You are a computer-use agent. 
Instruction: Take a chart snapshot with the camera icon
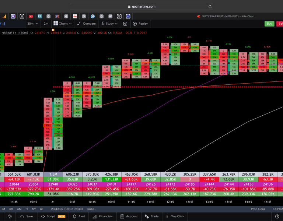(x=125, y=24)
